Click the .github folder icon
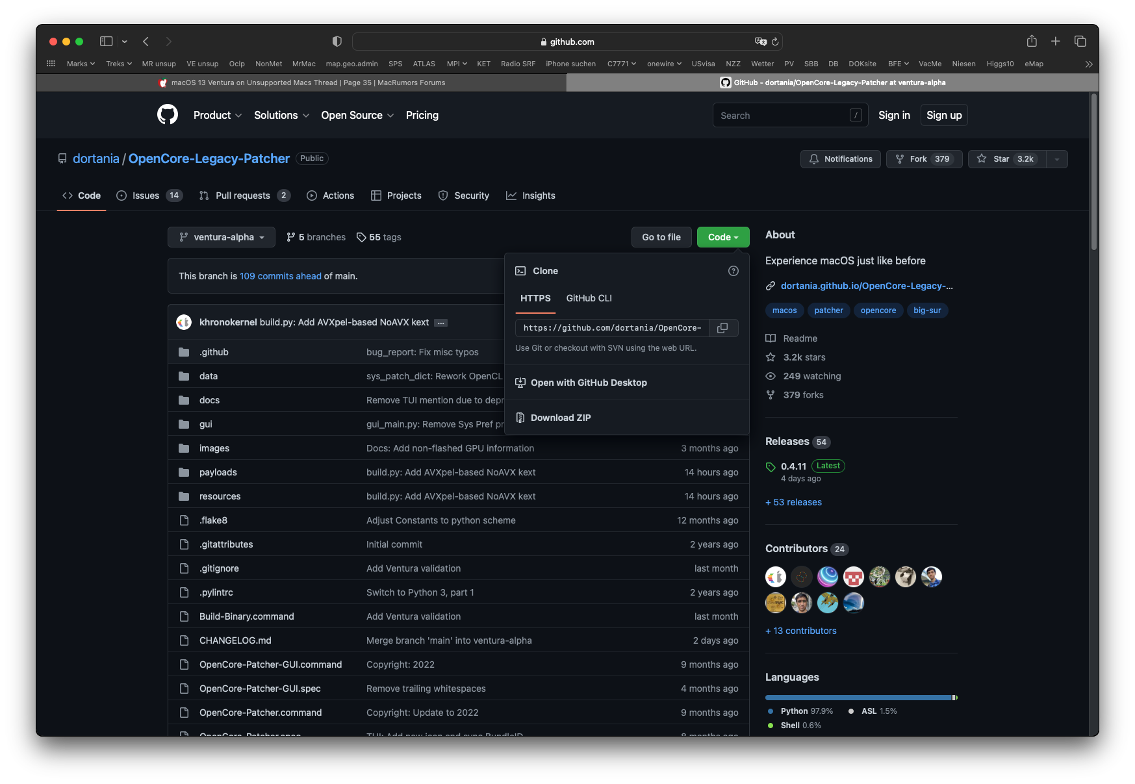The width and height of the screenshot is (1135, 784). [184, 352]
